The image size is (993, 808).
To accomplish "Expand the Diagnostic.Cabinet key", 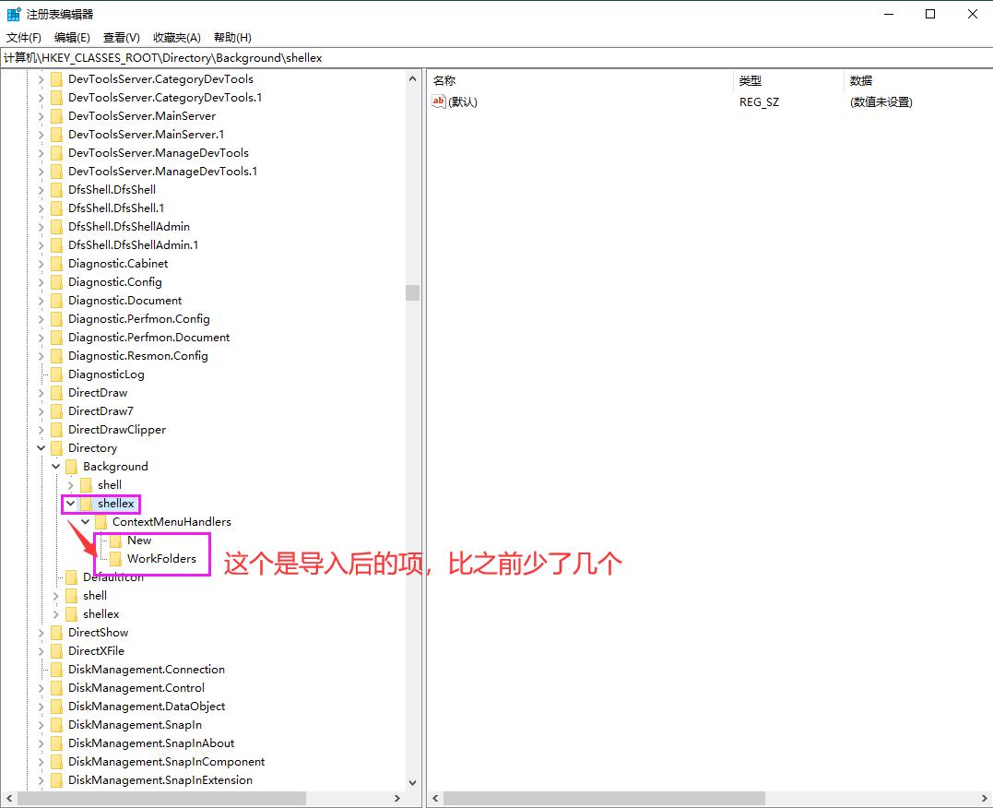I will tap(41, 264).
